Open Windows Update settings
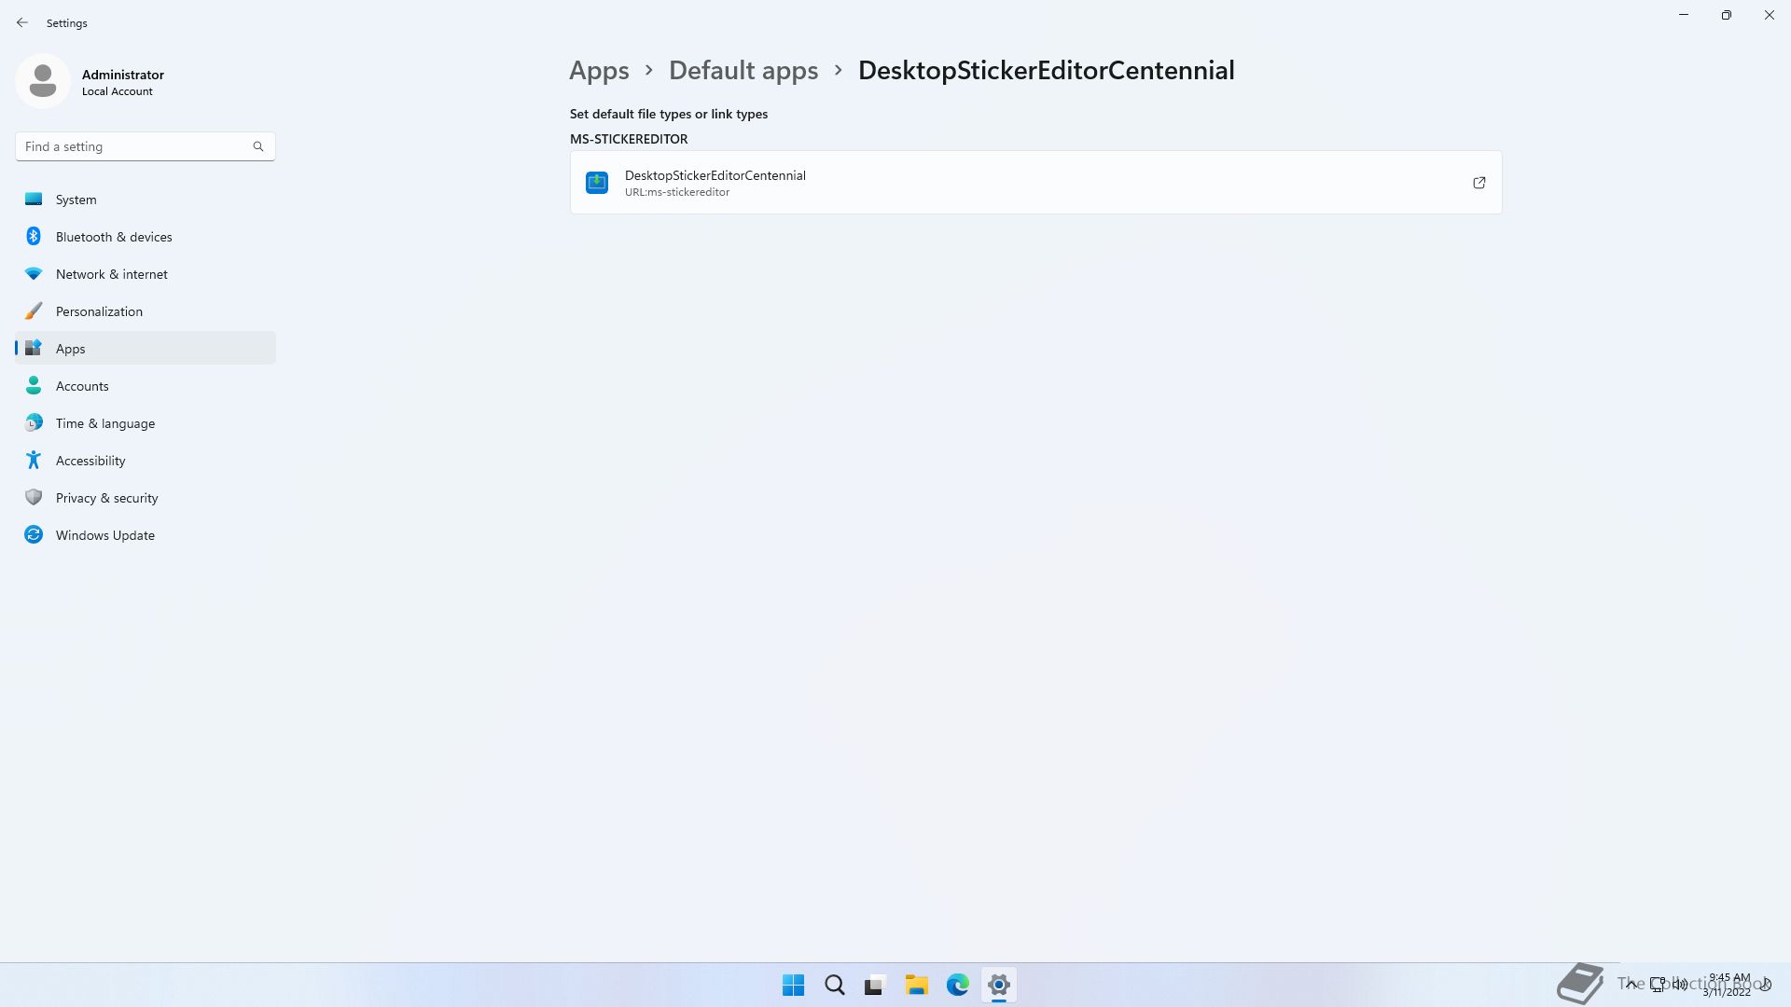Screen dimensions: 1791x1007 (x=146, y=535)
